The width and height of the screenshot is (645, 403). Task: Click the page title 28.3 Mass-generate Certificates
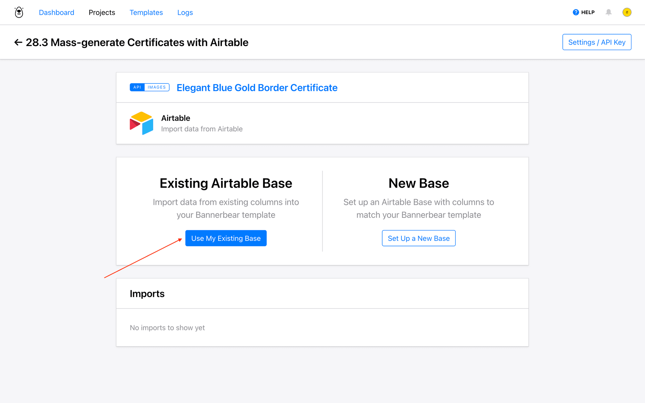tap(137, 42)
